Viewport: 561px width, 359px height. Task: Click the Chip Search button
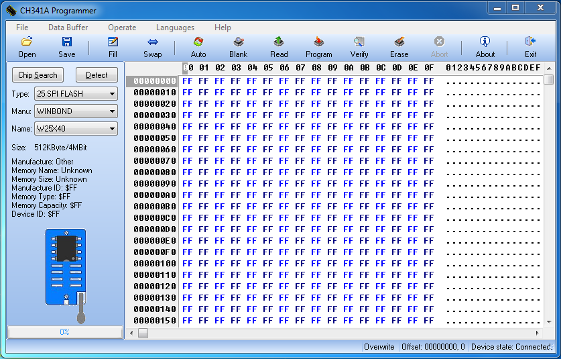point(38,75)
